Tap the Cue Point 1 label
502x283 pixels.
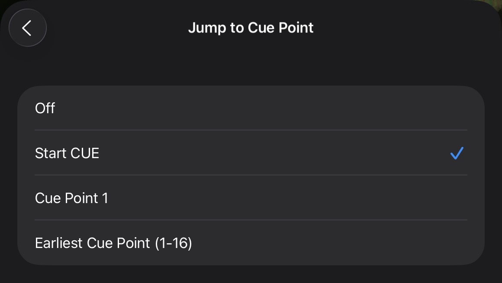coord(71,198)
